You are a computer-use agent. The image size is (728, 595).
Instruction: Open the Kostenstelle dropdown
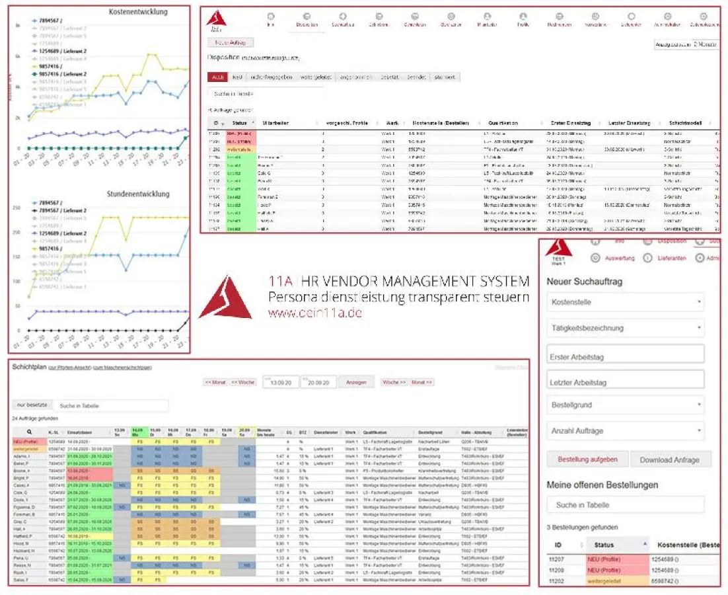coord(625,302)
